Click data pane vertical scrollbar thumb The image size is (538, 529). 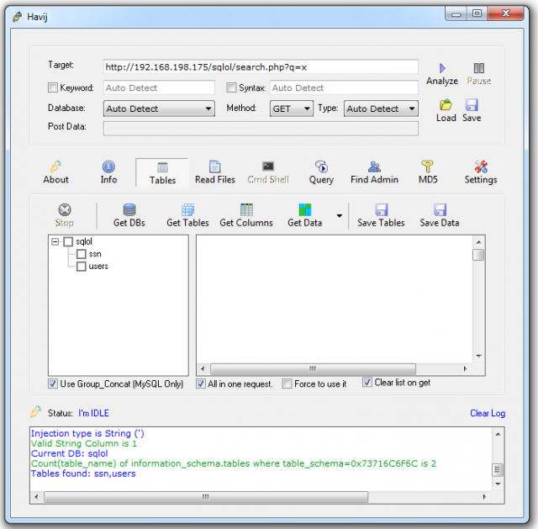[478, 255]
